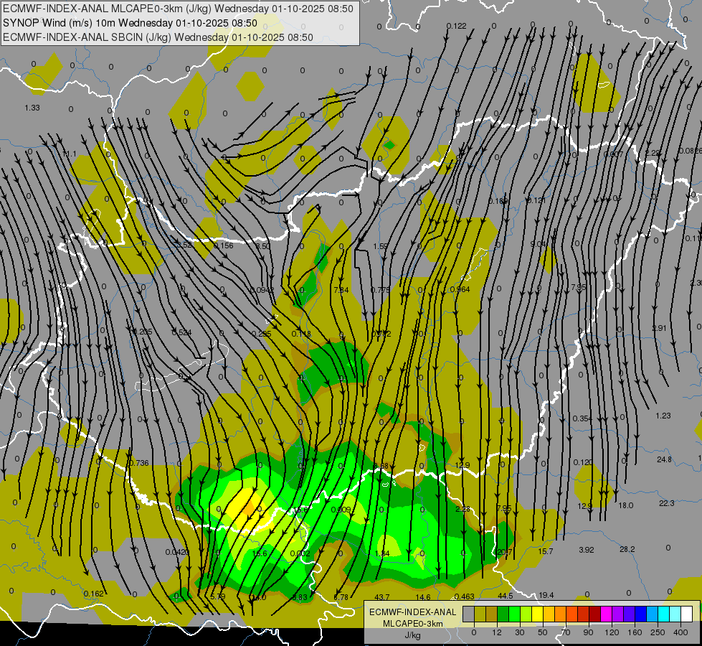Click the map value 0.736
702x646 pixels.
[x=139, y=463]
